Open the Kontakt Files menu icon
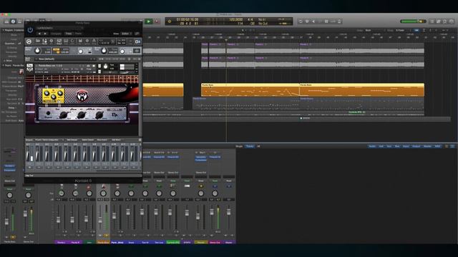Screen dimensions: 458x257 (x=80, y=41)
